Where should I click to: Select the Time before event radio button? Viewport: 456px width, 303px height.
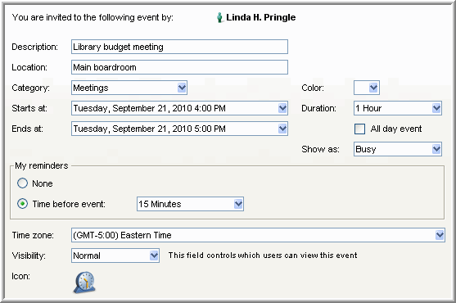pos(22,204)
